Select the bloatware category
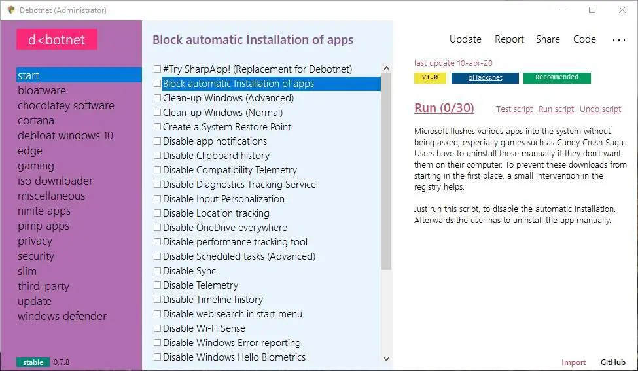 tap(42, 90)
